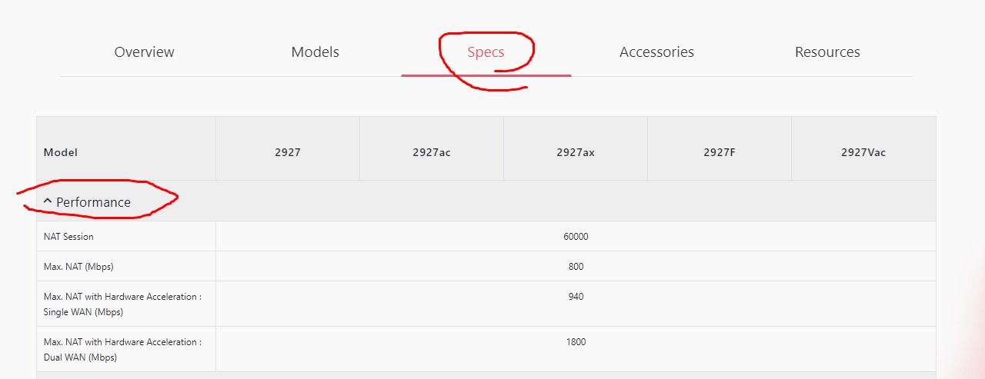Click the 2927ax model column header
Screen dimensions: 985x379
(x=575, y=152)
